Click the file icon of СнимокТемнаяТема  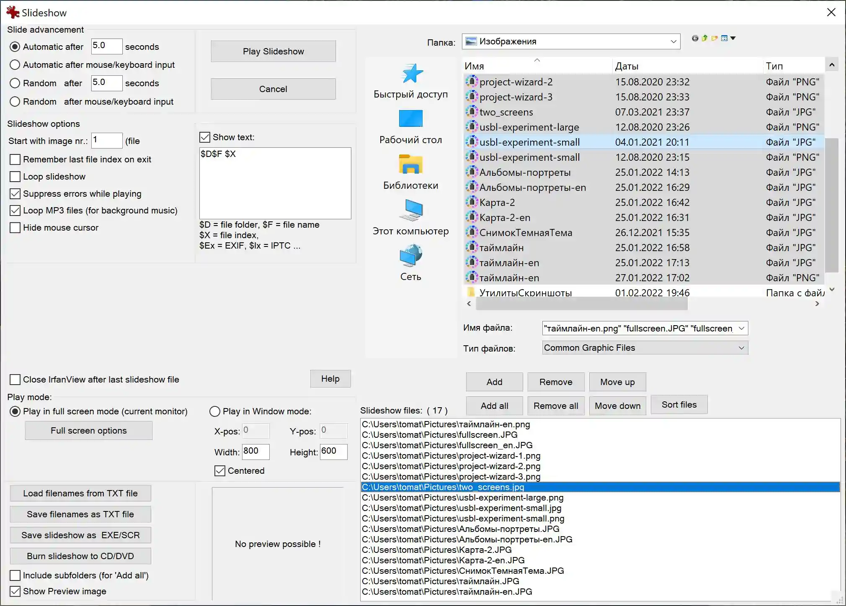[472, 232]
